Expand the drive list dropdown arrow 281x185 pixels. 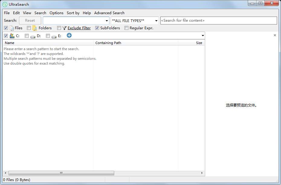click(x=203, y=36)
